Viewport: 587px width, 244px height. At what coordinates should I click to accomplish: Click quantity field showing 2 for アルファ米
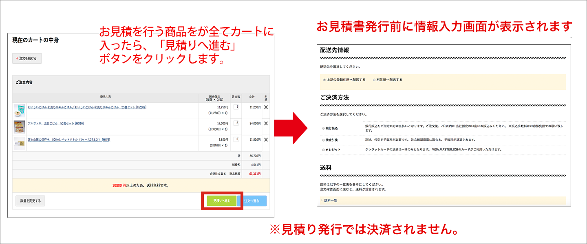(237, 122)
